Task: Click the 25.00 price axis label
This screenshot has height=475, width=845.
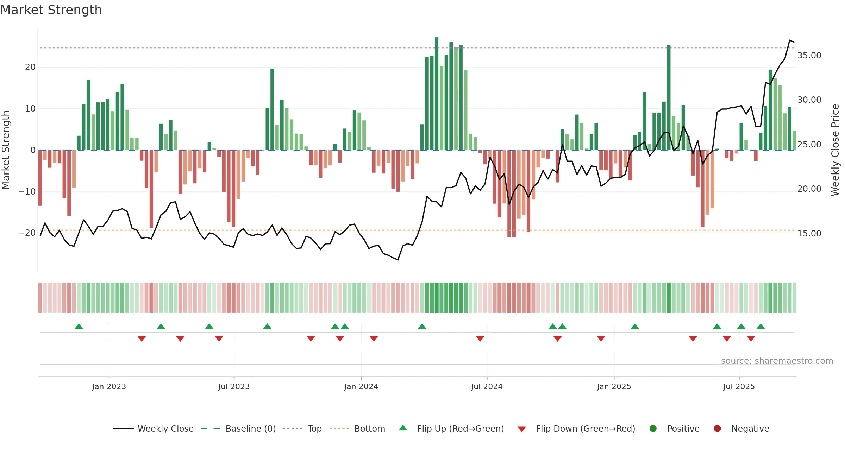Action: click(x=809, y=145)
